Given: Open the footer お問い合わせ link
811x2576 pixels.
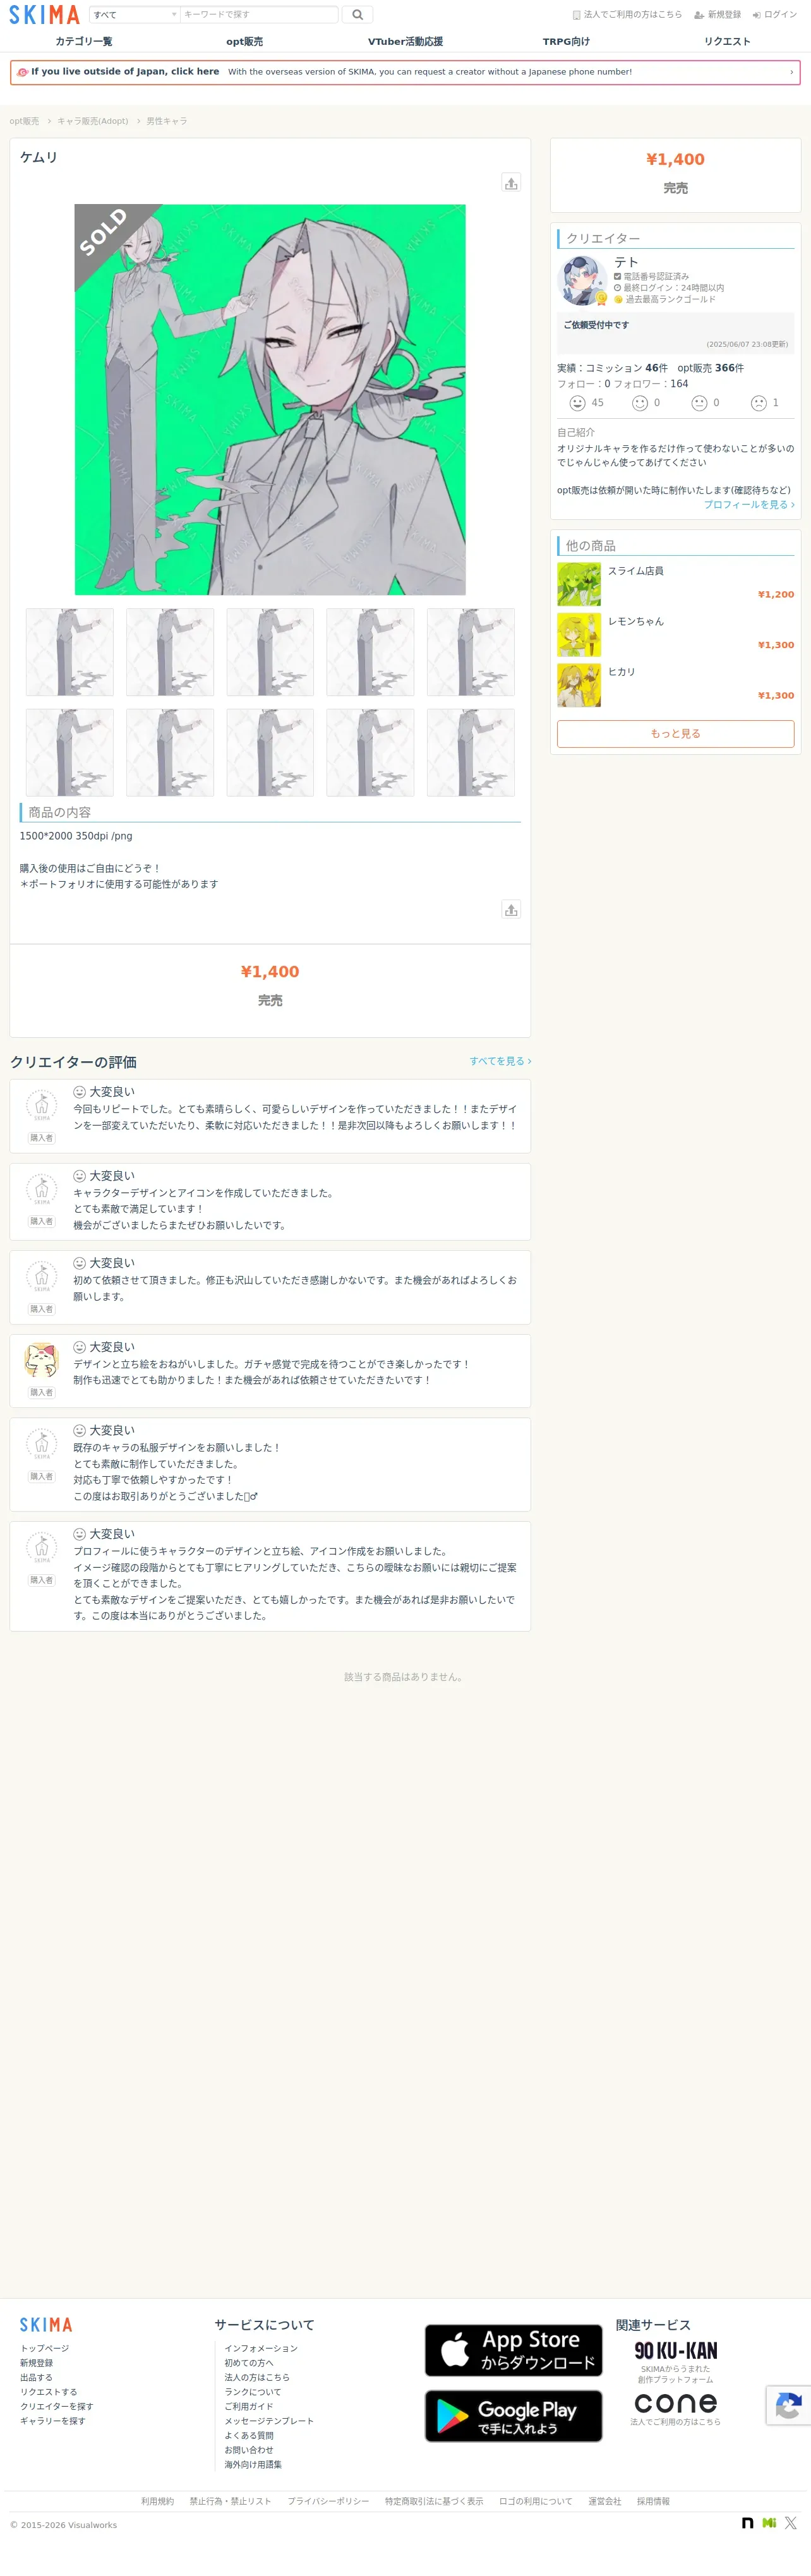Looking at the screenshot, I should click(249, 2451).
